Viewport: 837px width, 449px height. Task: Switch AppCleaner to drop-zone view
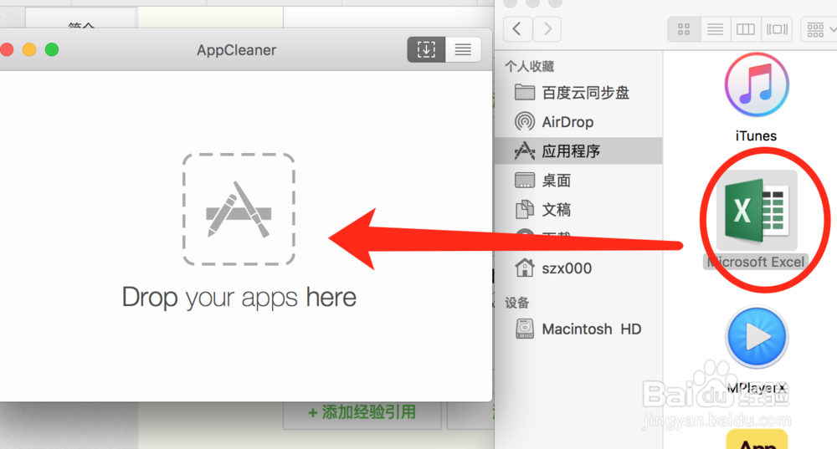tap(426, 49)
